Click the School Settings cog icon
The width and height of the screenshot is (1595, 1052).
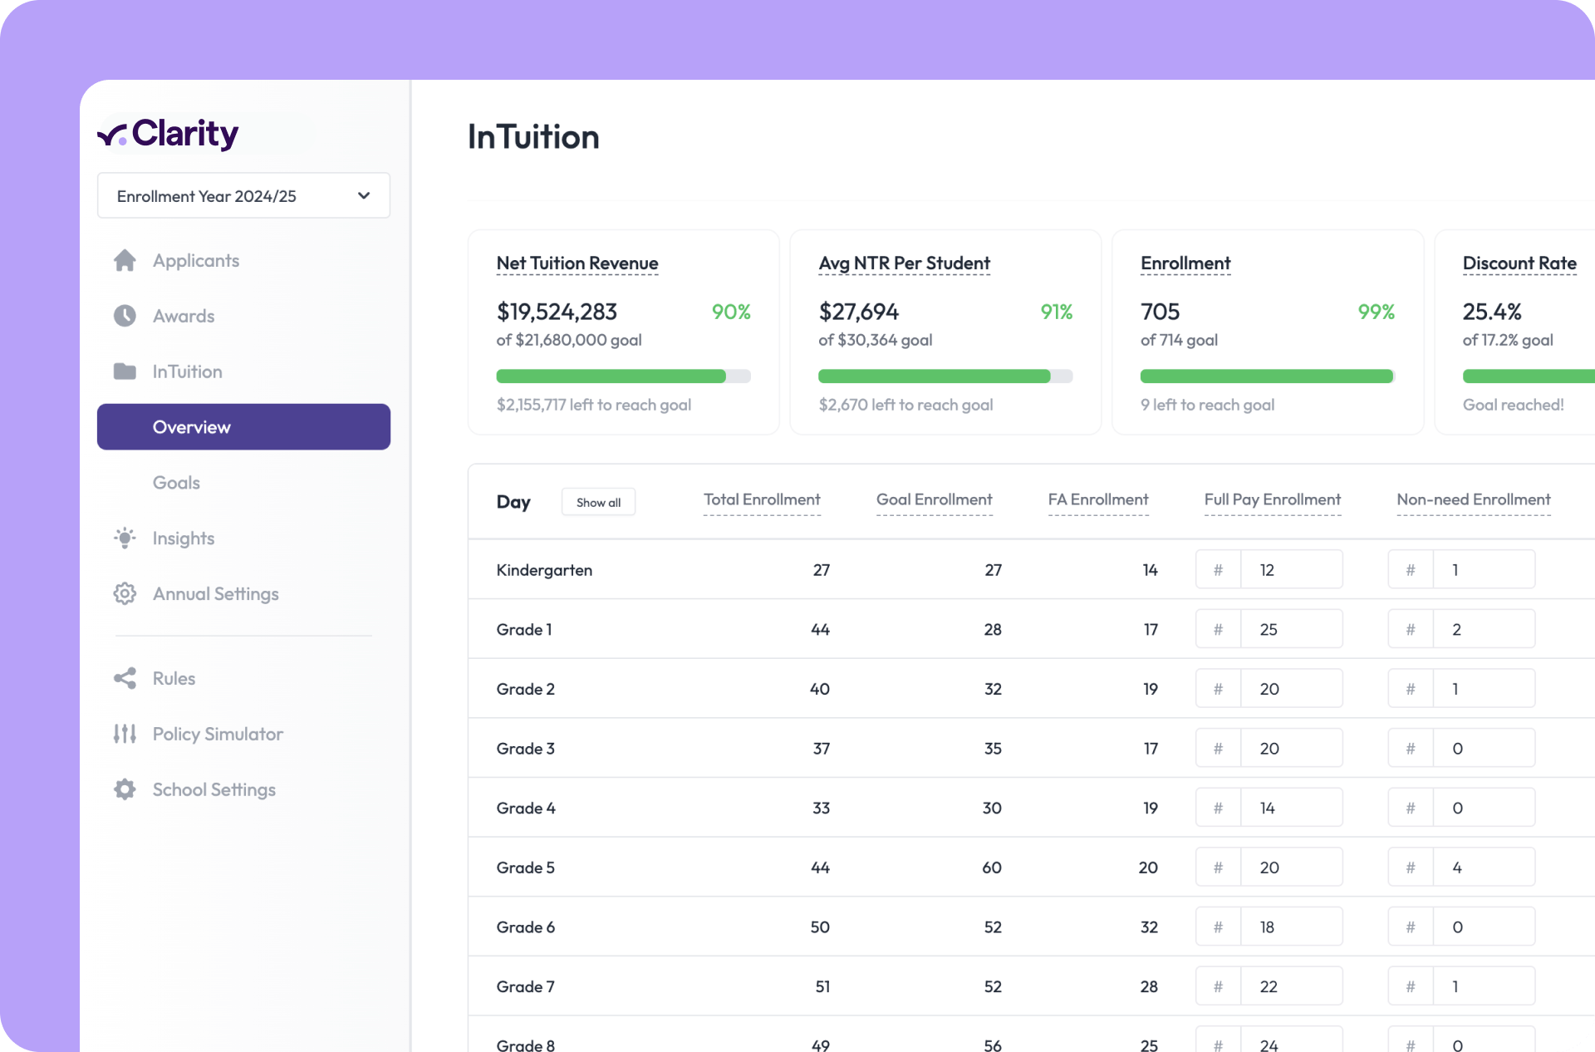(125, 789)
